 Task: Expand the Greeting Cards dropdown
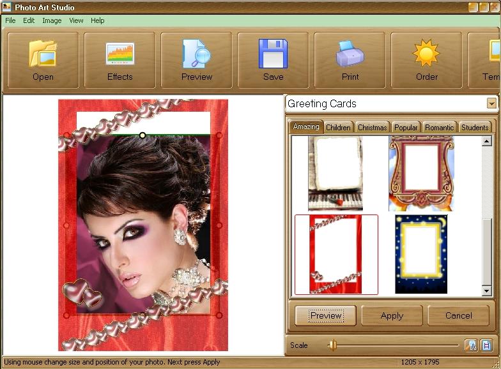491,103
